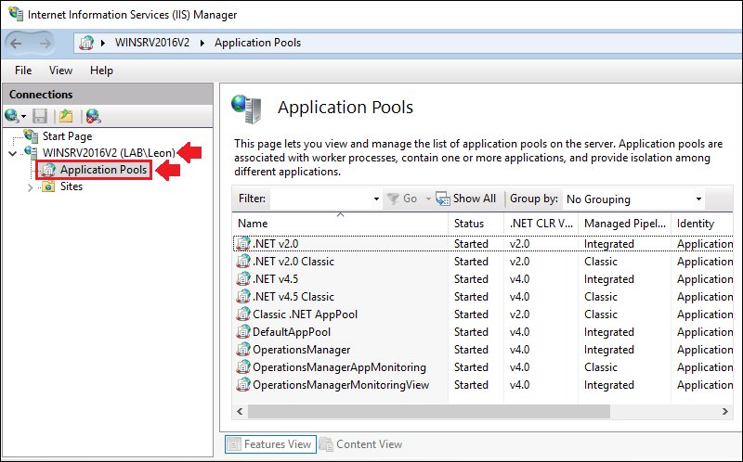Click the server icon in address bar
Screen dimensions: 743x462
tap(86, 43)
